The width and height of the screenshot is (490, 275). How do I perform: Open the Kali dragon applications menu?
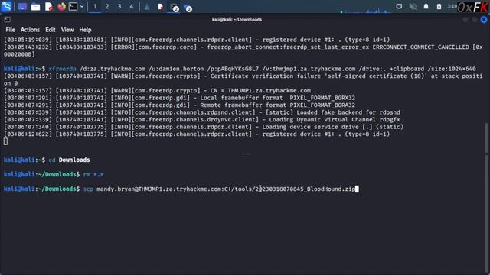(7, 7)
